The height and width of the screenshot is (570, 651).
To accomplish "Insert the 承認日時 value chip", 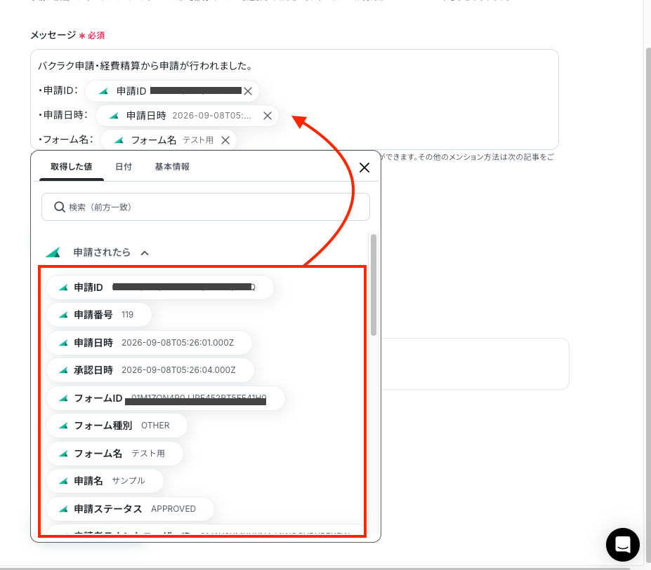I will [x=150, y=369].
